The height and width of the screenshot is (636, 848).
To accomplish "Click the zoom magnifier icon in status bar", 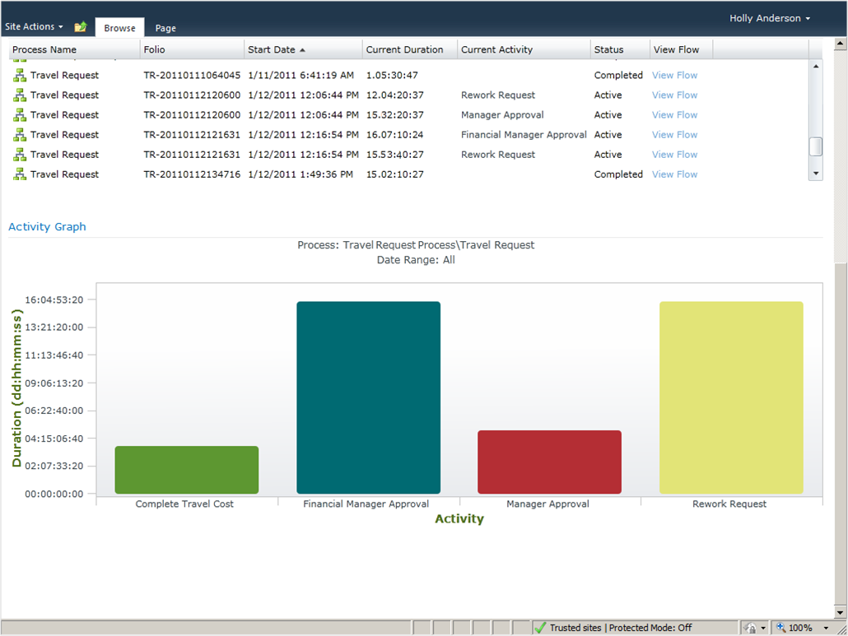I will (780, 628).
